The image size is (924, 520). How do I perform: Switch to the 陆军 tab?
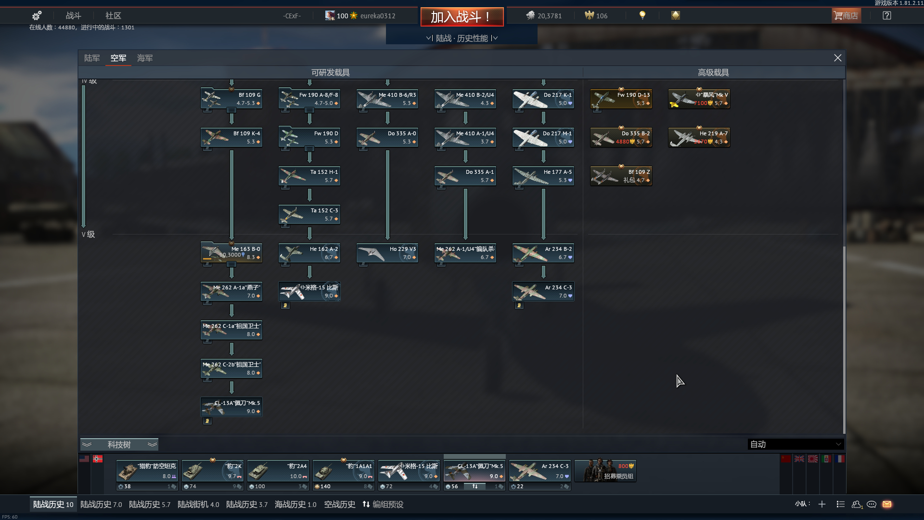pyautogui.click(x=92, y=58)
